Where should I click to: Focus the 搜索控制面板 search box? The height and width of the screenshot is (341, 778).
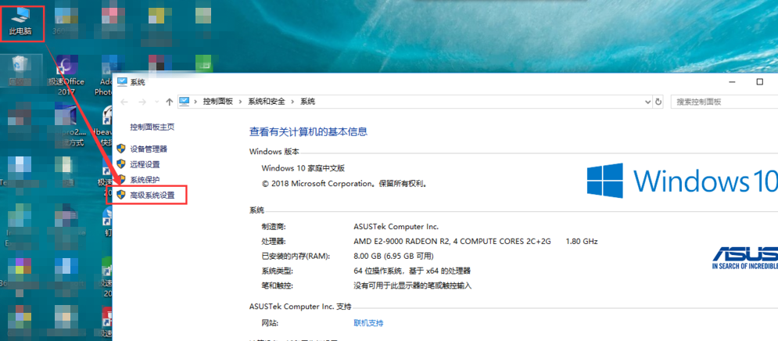pyautogui.click(x=724, y=102)
